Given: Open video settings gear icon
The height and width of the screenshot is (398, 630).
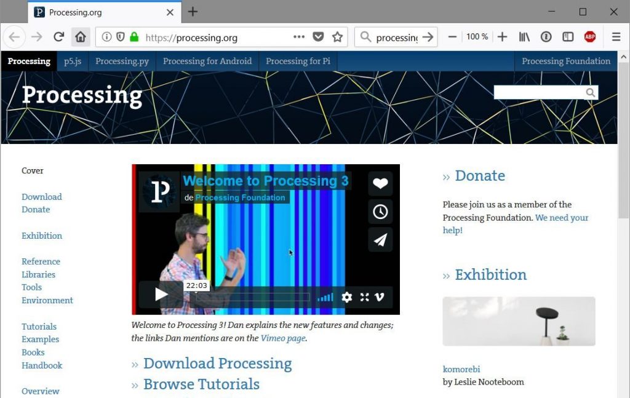Looking at the screenshot, I should (x=347, y=297).
